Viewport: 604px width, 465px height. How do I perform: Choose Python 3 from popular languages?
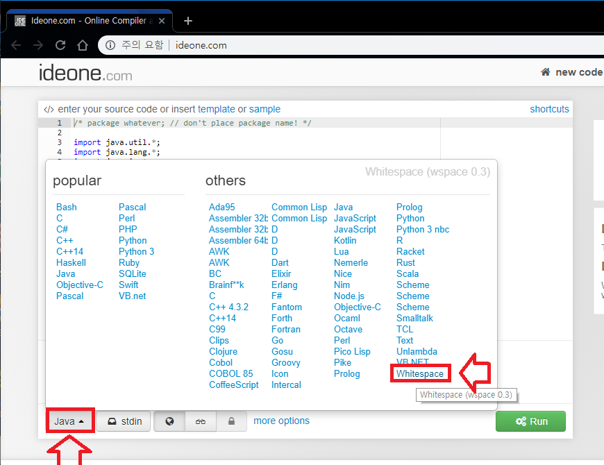pos(136,252)
